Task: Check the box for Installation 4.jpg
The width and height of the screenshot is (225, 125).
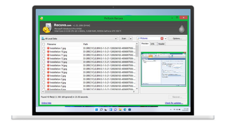Action: pyautogui.click(x=44, y=83)
